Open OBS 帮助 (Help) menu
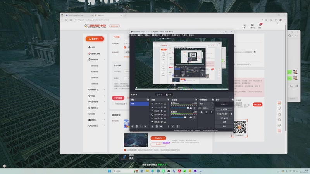This screenshot has height=174, width=310. pos(191,35)
